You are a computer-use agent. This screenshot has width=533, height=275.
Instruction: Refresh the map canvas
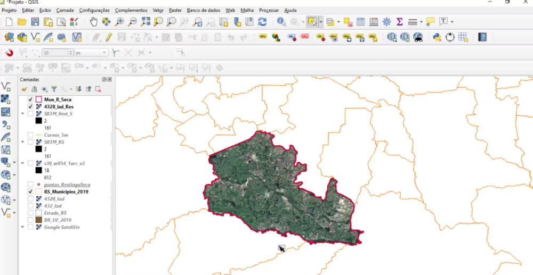pos(262,22)
